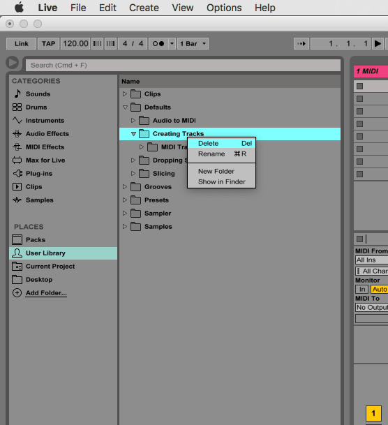Click the Desktop folder icon
The height and width of the screenshot is (425, 388).
click(17, 279)
